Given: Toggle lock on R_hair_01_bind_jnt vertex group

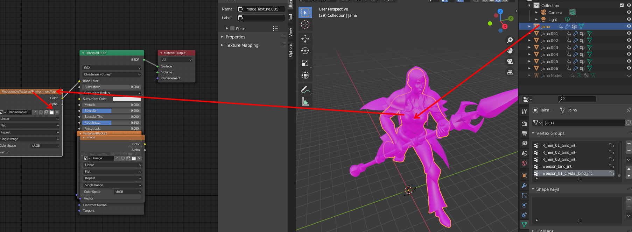Looking at the screenshot, I should pos(611,145).
